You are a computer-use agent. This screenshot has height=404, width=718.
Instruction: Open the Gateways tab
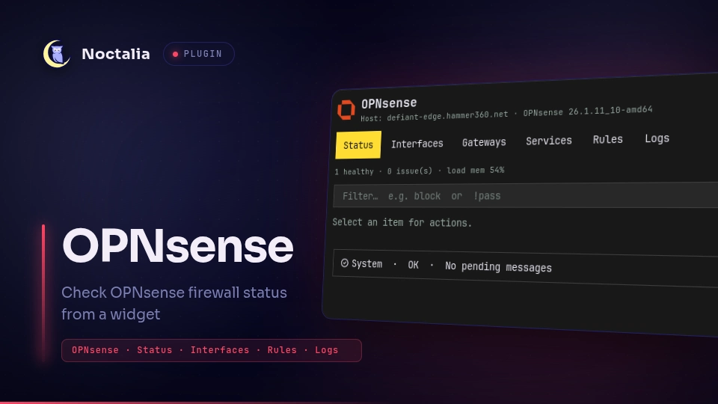coord(484,142)
